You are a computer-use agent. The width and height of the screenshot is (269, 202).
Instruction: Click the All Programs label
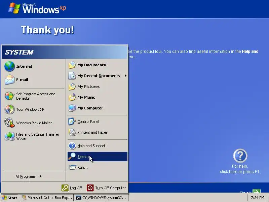point(26,176)
